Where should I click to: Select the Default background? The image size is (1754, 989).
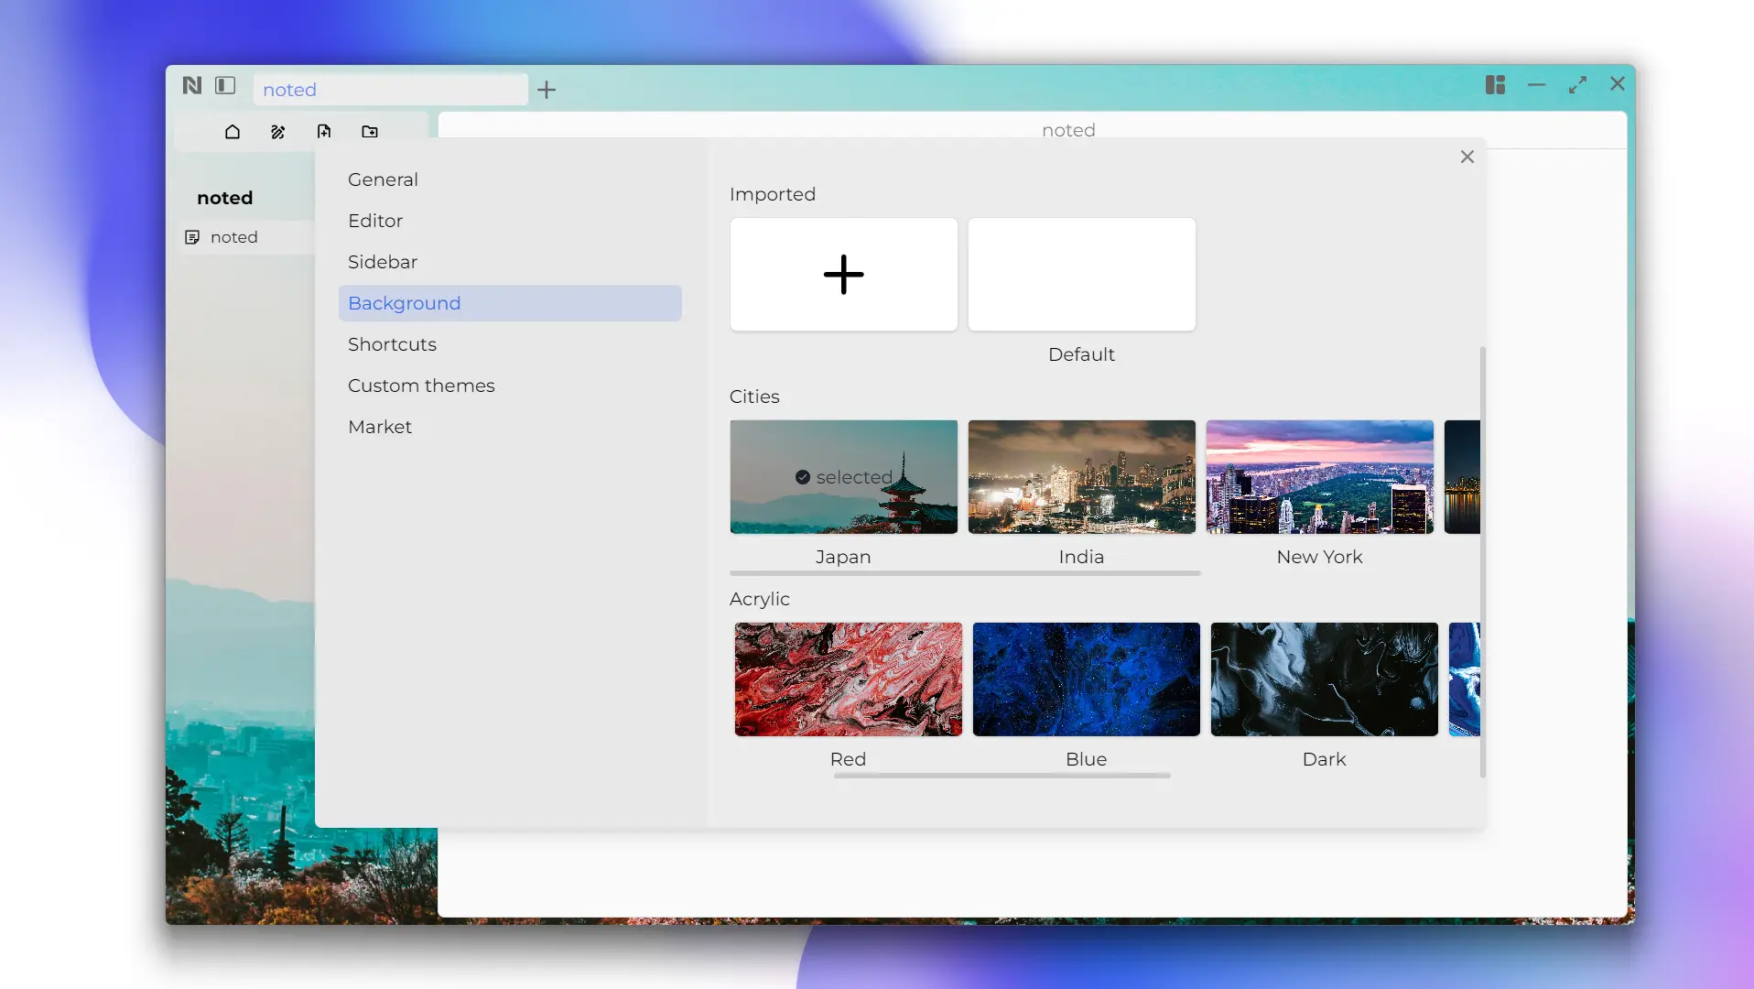coord(1082,275)
